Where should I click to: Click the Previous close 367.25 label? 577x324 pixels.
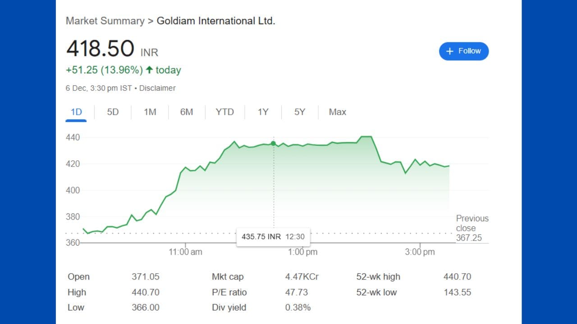pos(472,228)
